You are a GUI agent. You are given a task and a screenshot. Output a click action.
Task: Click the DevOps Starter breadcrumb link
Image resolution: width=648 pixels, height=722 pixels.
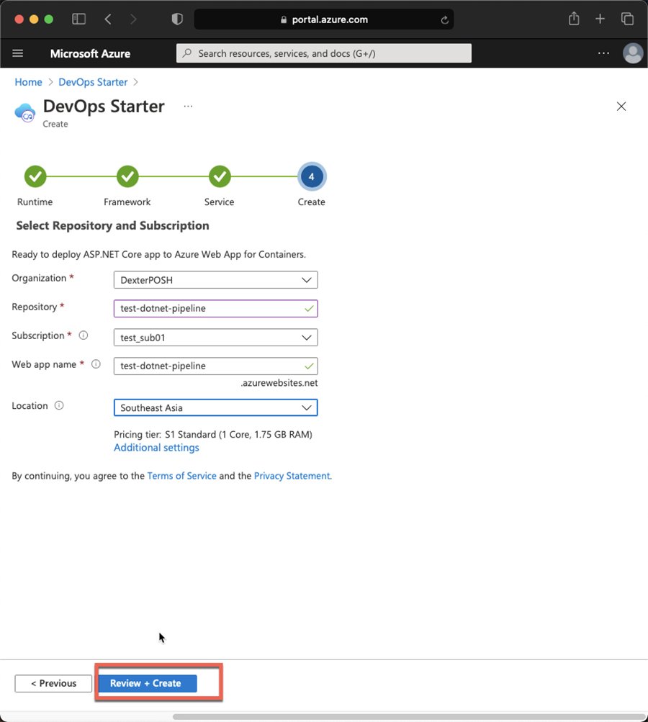click(x=93, y=82)
